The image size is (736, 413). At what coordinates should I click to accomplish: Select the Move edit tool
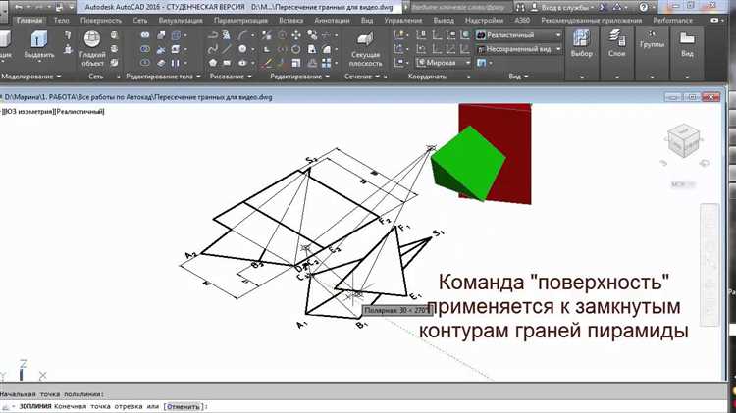point(296,35)
